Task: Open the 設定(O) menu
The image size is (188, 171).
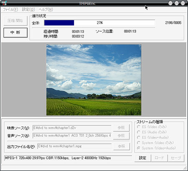Action: (28, 10)
